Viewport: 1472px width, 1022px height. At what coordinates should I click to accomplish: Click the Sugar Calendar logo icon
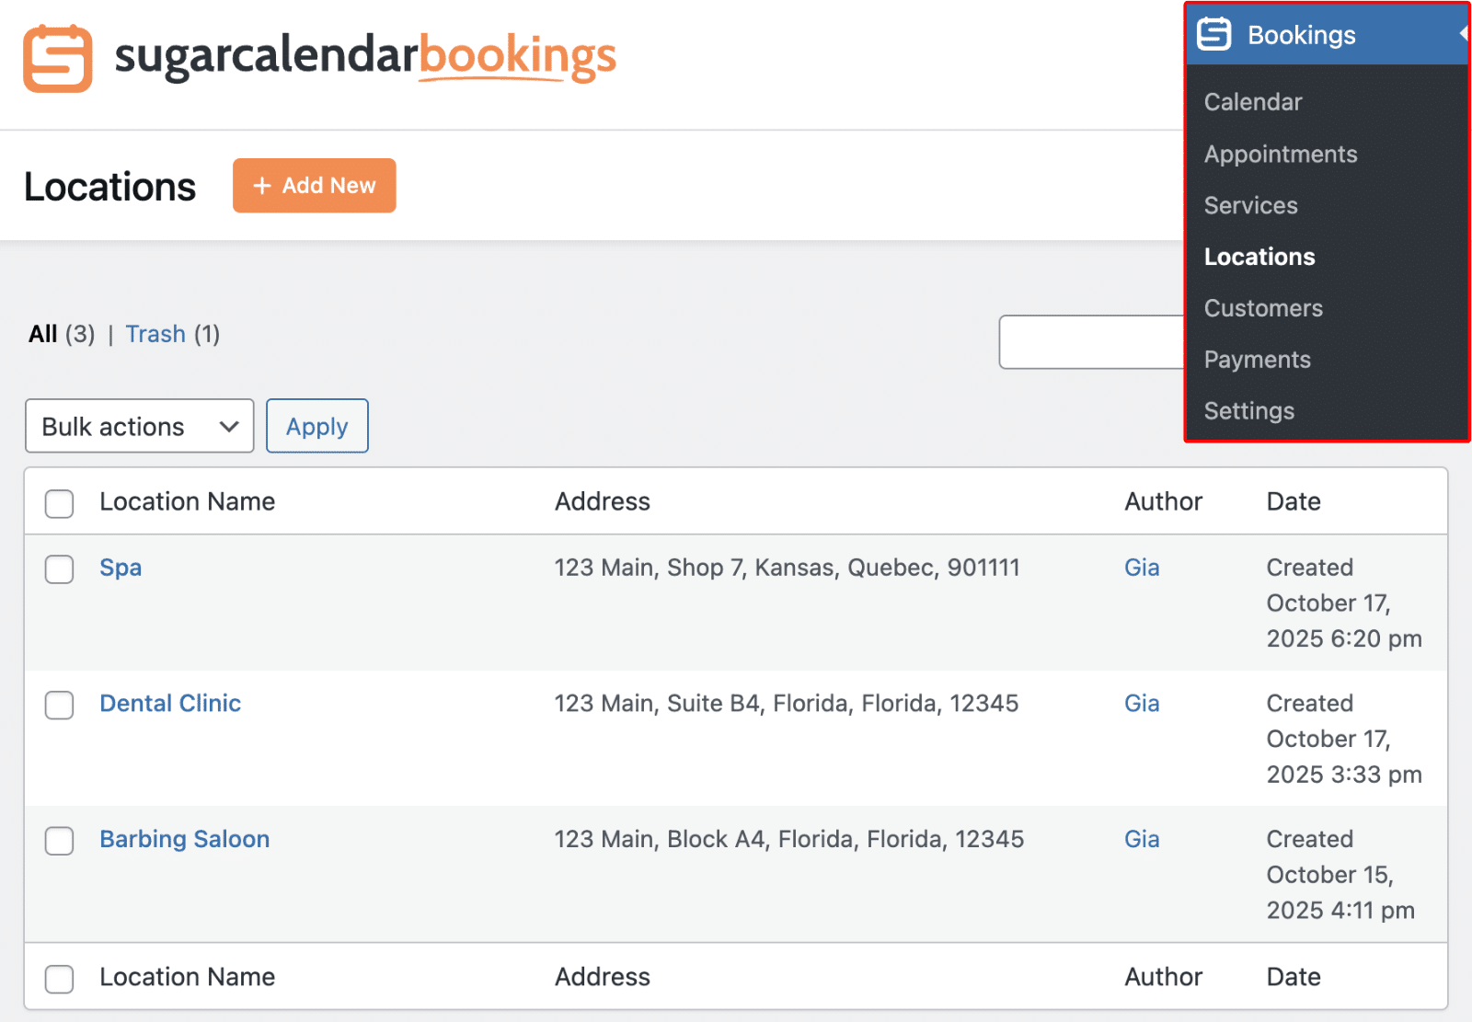click(57, 58)
